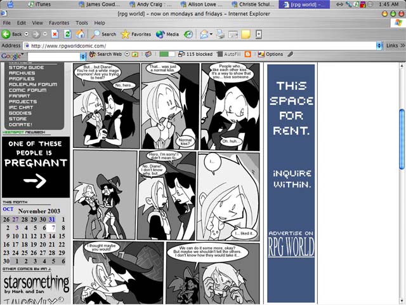The image size is (406, 305).
Task: Open the View menu
Action: tap(37, 23)
